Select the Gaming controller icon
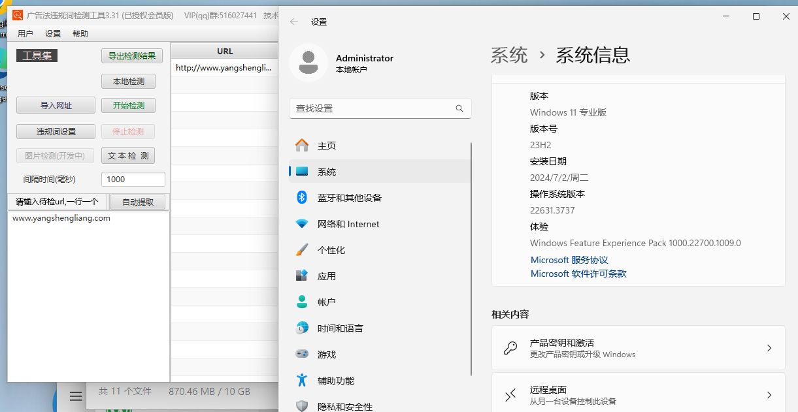 pyautogui.click(x=302, y=354)
